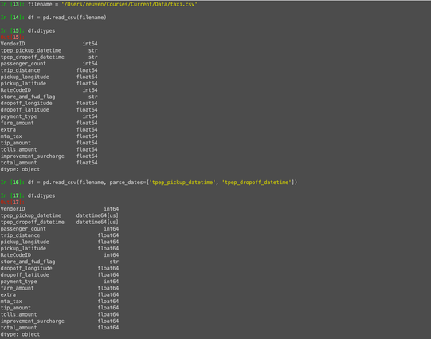
Task: Click int64 beside payment_type in Out[17]
Action: tap(111, 282)
